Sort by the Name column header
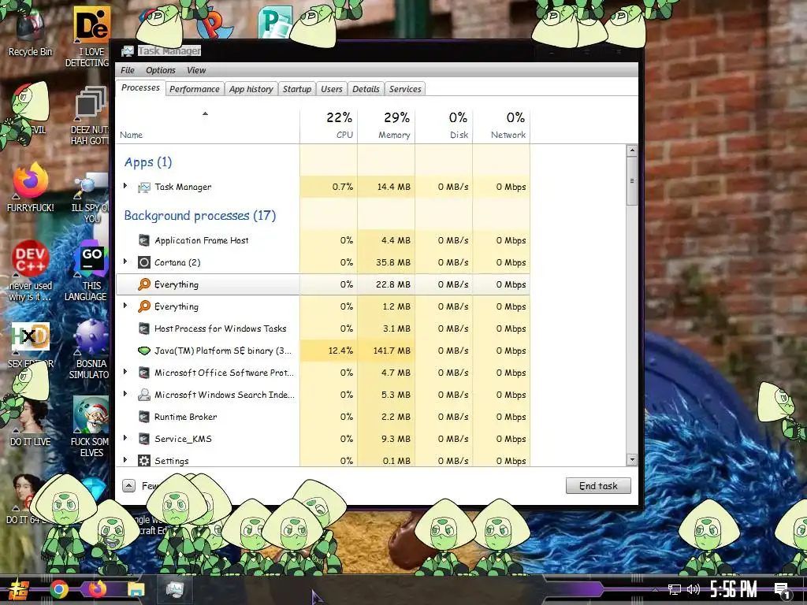Viewport: 807px width, 605px height. tap(208, 125)
